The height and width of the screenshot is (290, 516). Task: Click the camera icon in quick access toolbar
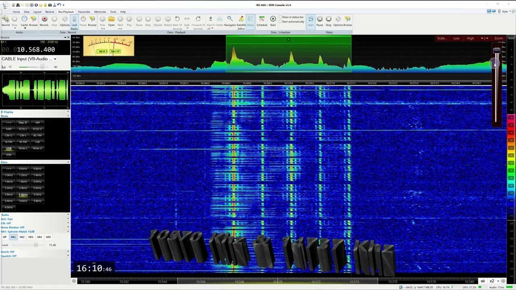pos(50,5)
